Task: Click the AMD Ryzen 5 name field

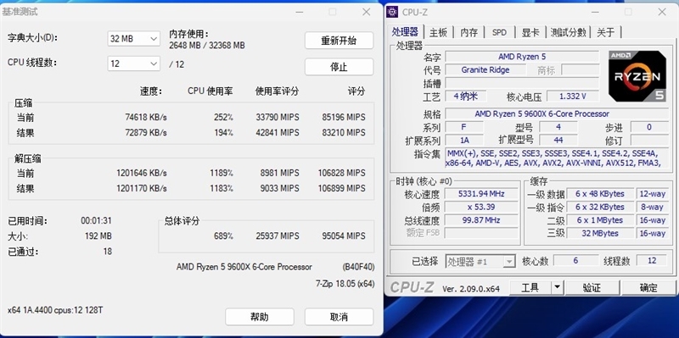Action: pos(522,57)
